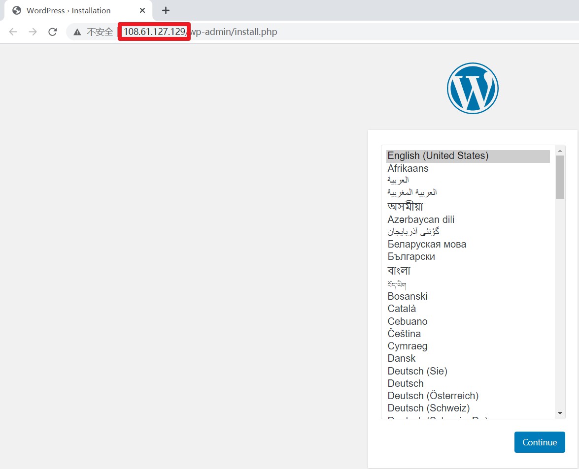Select Cebuano language option
Screen dimensions: 579x469
tap(468, 321)
